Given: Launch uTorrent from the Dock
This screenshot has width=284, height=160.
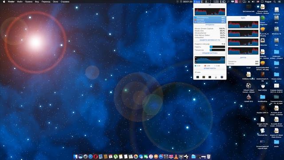Looking at the screenshot, I should click(x=115, y=156).
